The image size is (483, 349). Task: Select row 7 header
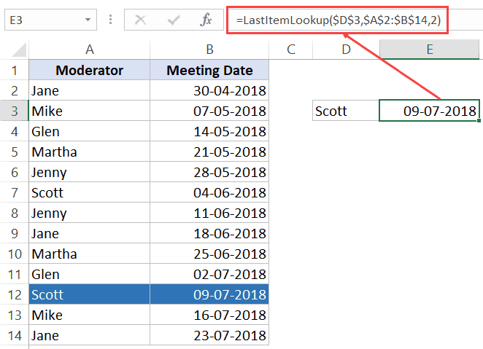pos(15,193)
